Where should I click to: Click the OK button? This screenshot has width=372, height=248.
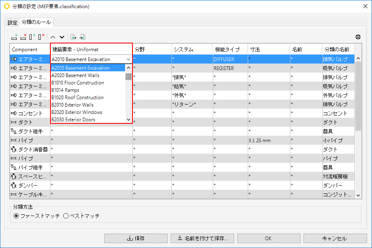(x=269, y=238)
